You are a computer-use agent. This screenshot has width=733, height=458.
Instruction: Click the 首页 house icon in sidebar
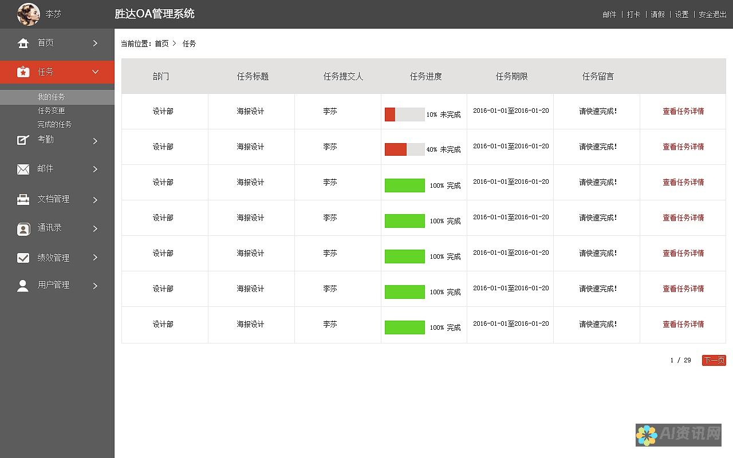coord(23,43)
